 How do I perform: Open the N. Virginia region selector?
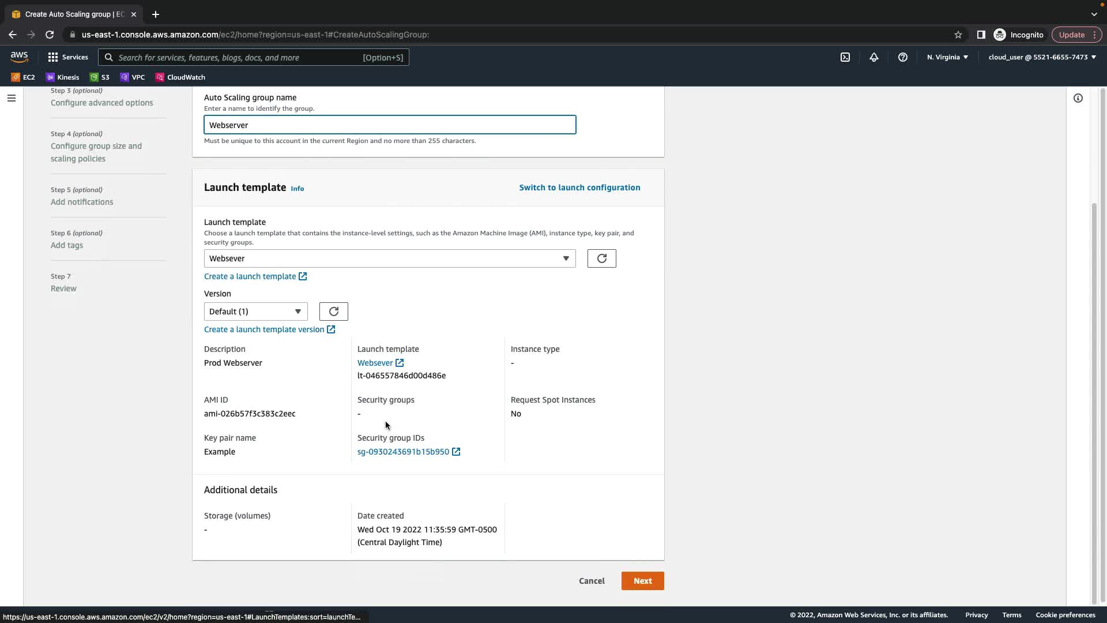click(947, 57)
